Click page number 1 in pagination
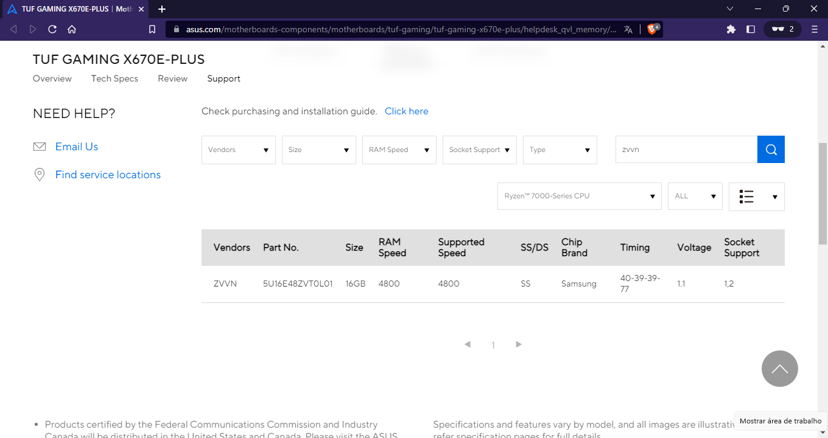Image resolution: width=828 pixels, height=438 pixels. pos(493,345)
